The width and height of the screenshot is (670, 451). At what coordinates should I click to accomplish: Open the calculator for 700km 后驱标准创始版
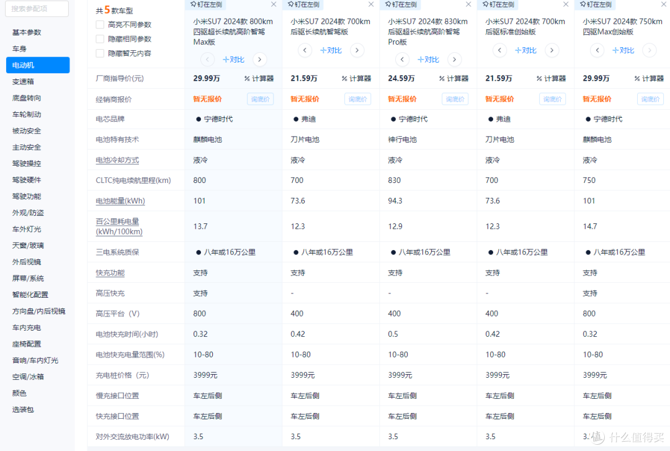552,78
